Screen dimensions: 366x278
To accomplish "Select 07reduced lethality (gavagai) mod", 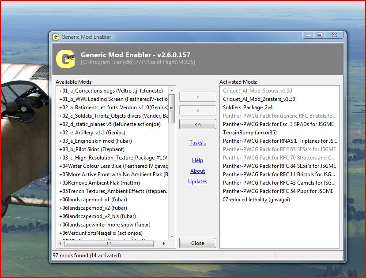I will (x=257, y=200).
